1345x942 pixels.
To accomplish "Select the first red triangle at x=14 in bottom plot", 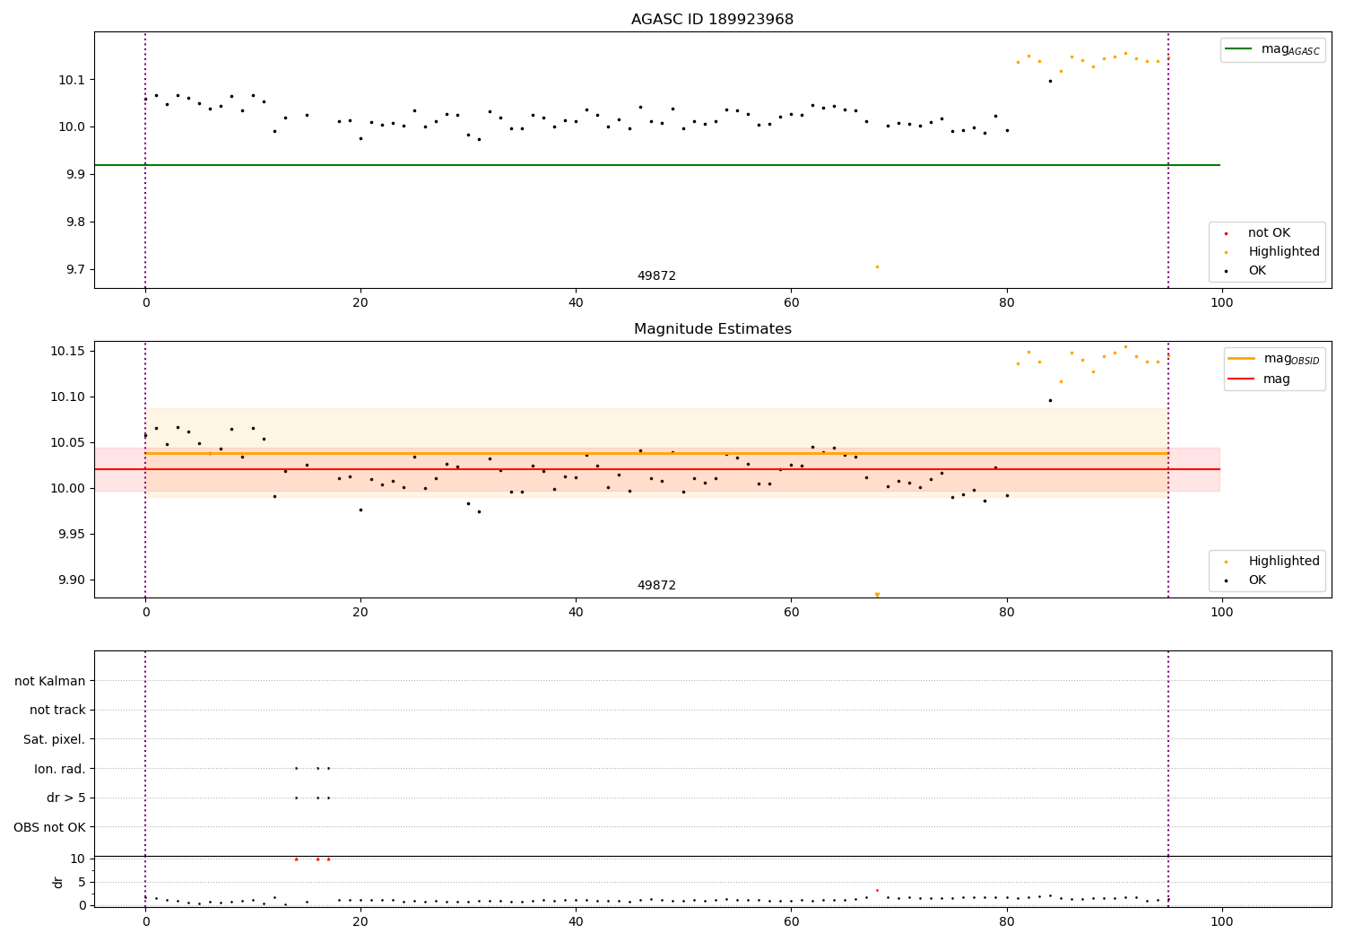I will (296, 859).
